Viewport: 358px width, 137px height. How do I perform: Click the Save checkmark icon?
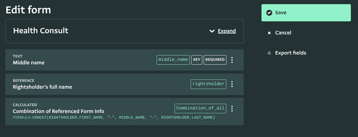269,13
